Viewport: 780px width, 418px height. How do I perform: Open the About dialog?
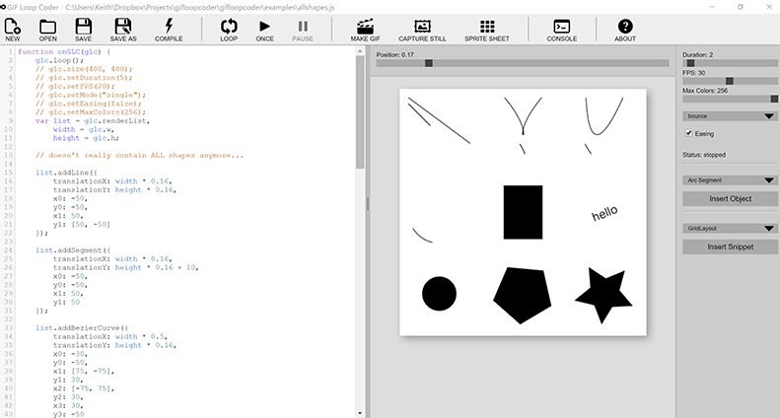pyautogui.click(x=625, y=27)
